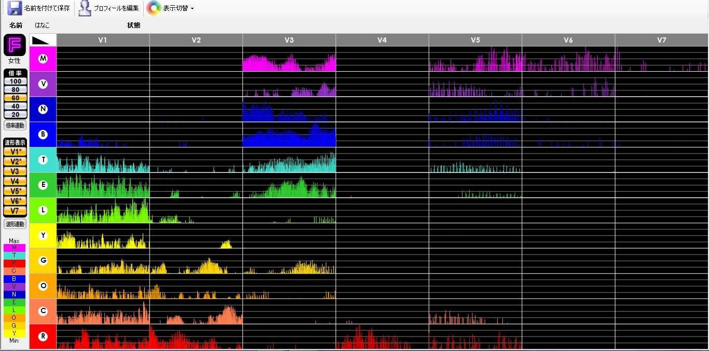Select the V6 column header
This screenshot has height=351, width=709.
568,40
